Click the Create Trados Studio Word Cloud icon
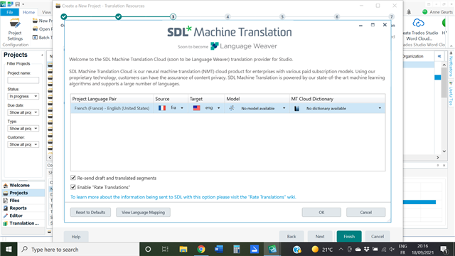 (x=418, y=23)
